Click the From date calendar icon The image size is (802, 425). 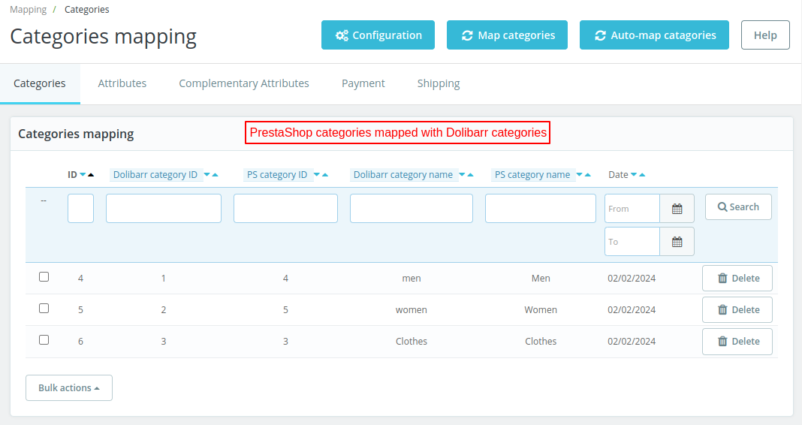[677, 209]
